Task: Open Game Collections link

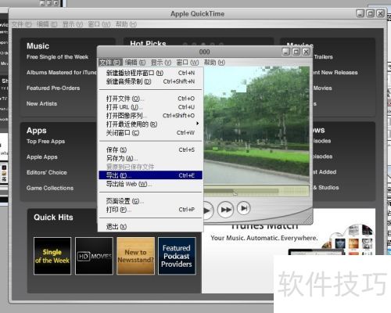Action: pos(50,188)
